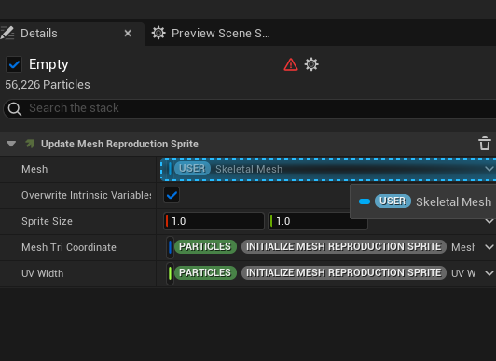Click blue pill icon beside Skeletal Mesh
This screenshot has height=361, width=496.
tap(365, 201)
